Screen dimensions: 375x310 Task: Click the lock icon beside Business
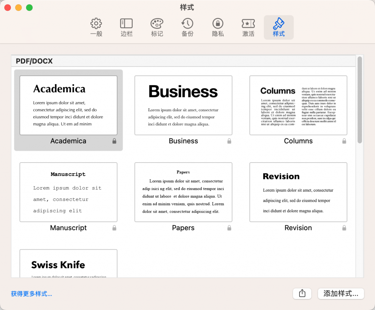pos(229,141)
